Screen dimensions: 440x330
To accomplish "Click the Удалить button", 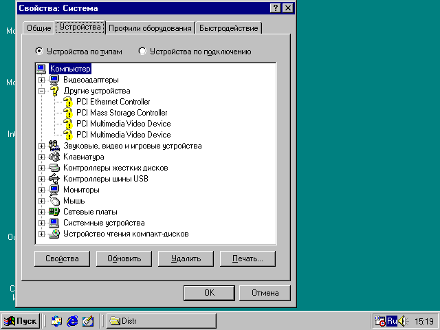I will pyautogui.click(x=186, y=258).
